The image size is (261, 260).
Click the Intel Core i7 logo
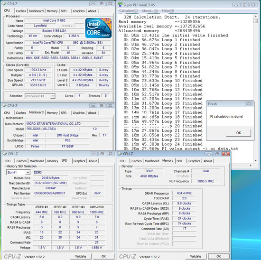[98, 28]
